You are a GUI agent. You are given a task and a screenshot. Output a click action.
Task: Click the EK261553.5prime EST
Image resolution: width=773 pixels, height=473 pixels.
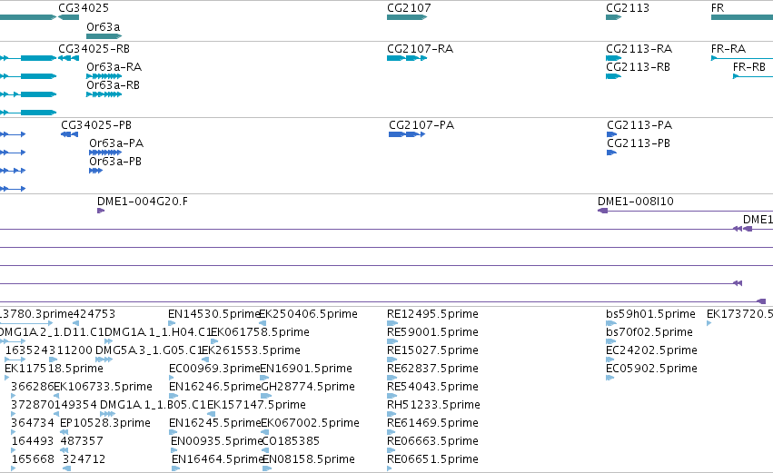click(252, 350)
